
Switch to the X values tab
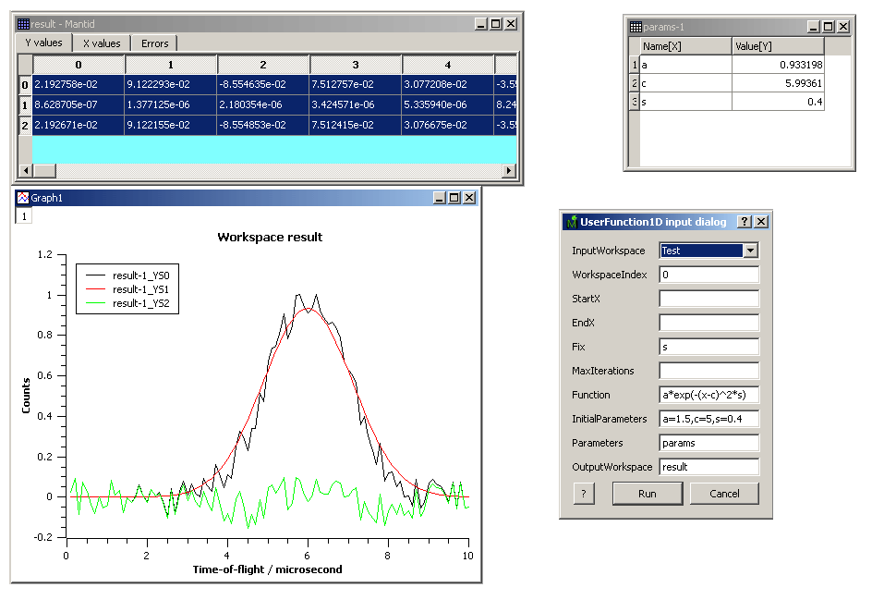click(x=101, y=43)
